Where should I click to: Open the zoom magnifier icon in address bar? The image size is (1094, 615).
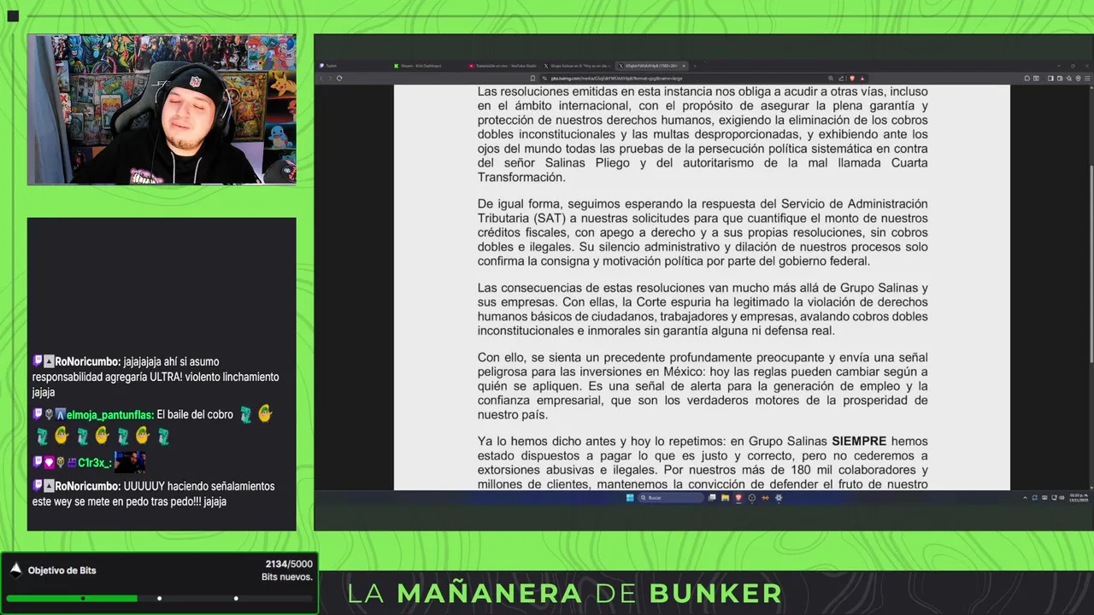pos(831,79)
